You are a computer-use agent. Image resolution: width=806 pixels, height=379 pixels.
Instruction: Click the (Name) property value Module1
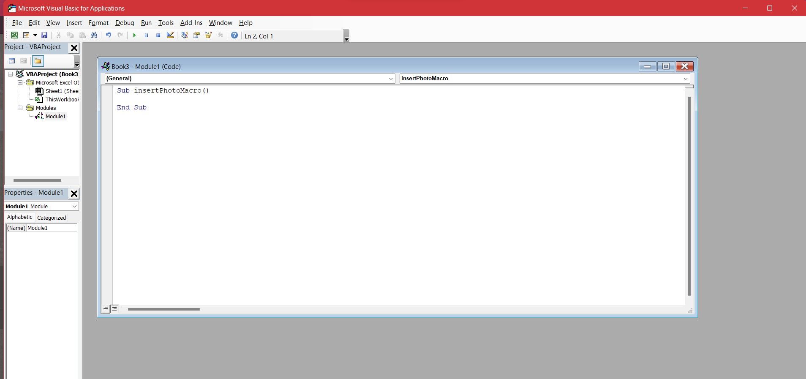click(52, 228)
